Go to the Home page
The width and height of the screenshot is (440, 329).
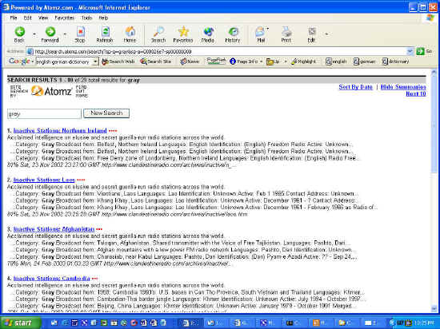(130, 34)
